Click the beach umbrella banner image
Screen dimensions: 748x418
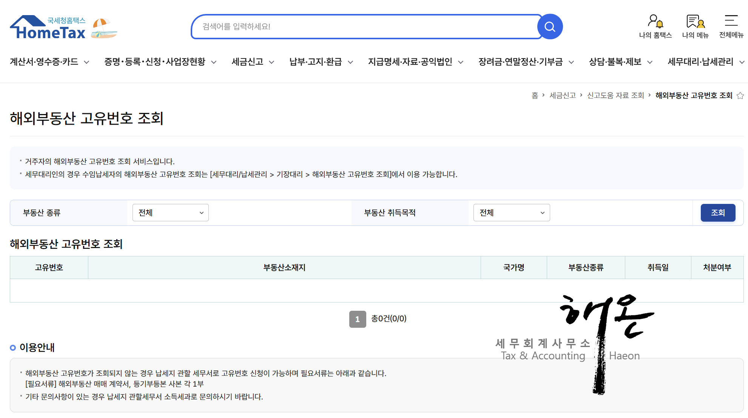click(104, 28)
